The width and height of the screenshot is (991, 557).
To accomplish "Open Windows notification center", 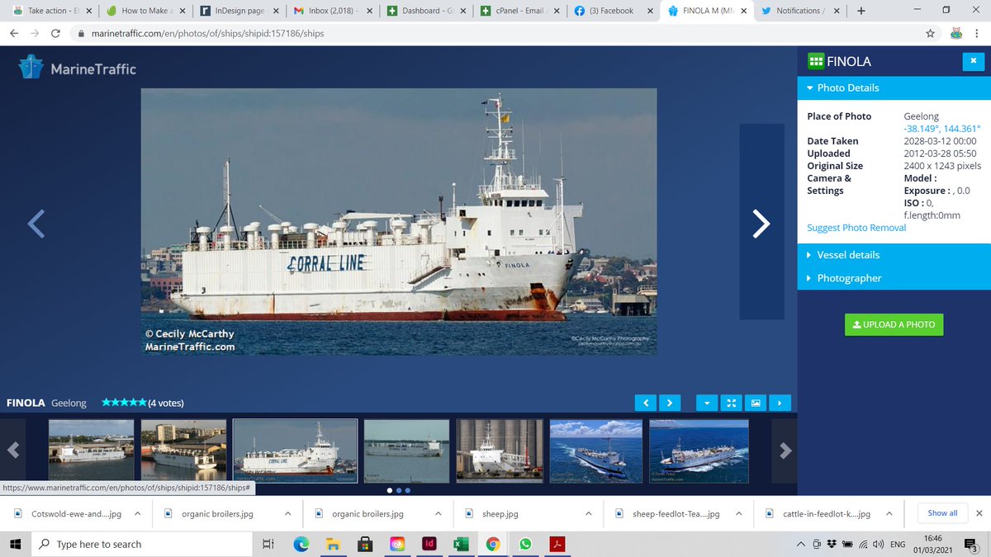I will point(973,544).
